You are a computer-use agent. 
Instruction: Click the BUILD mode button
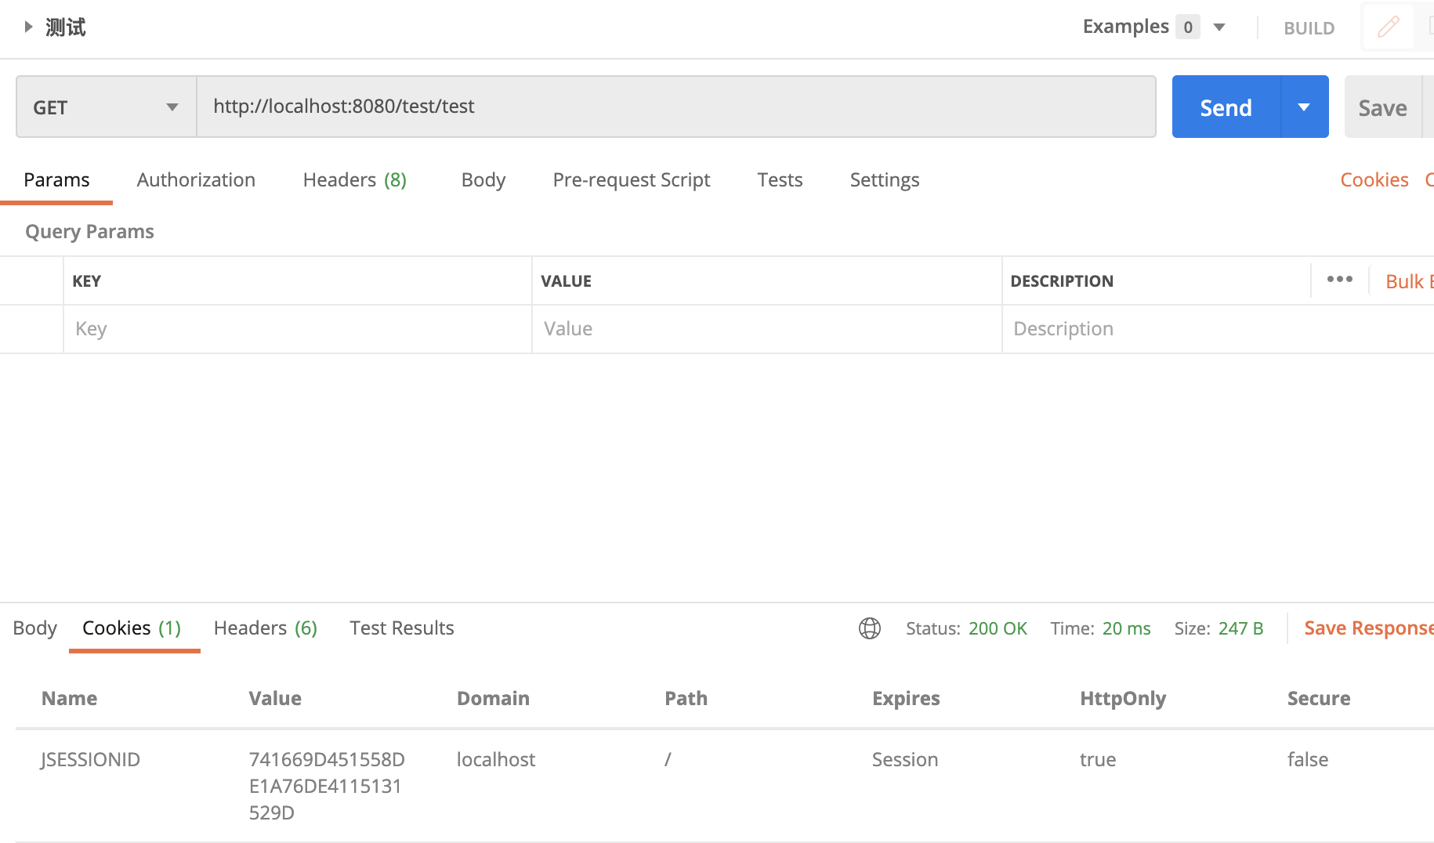coord(1309,28)
